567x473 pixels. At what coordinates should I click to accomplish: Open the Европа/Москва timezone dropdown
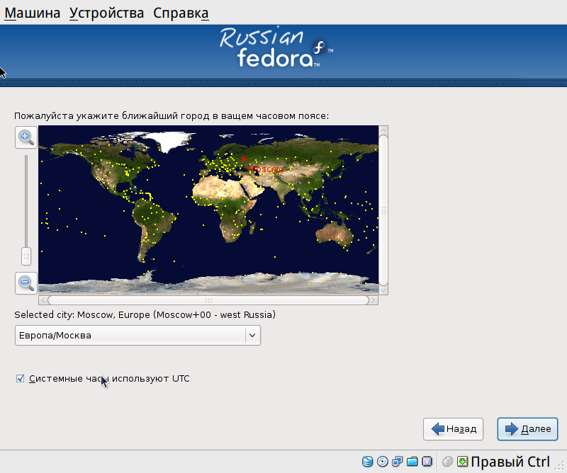(x=137, y=336)
